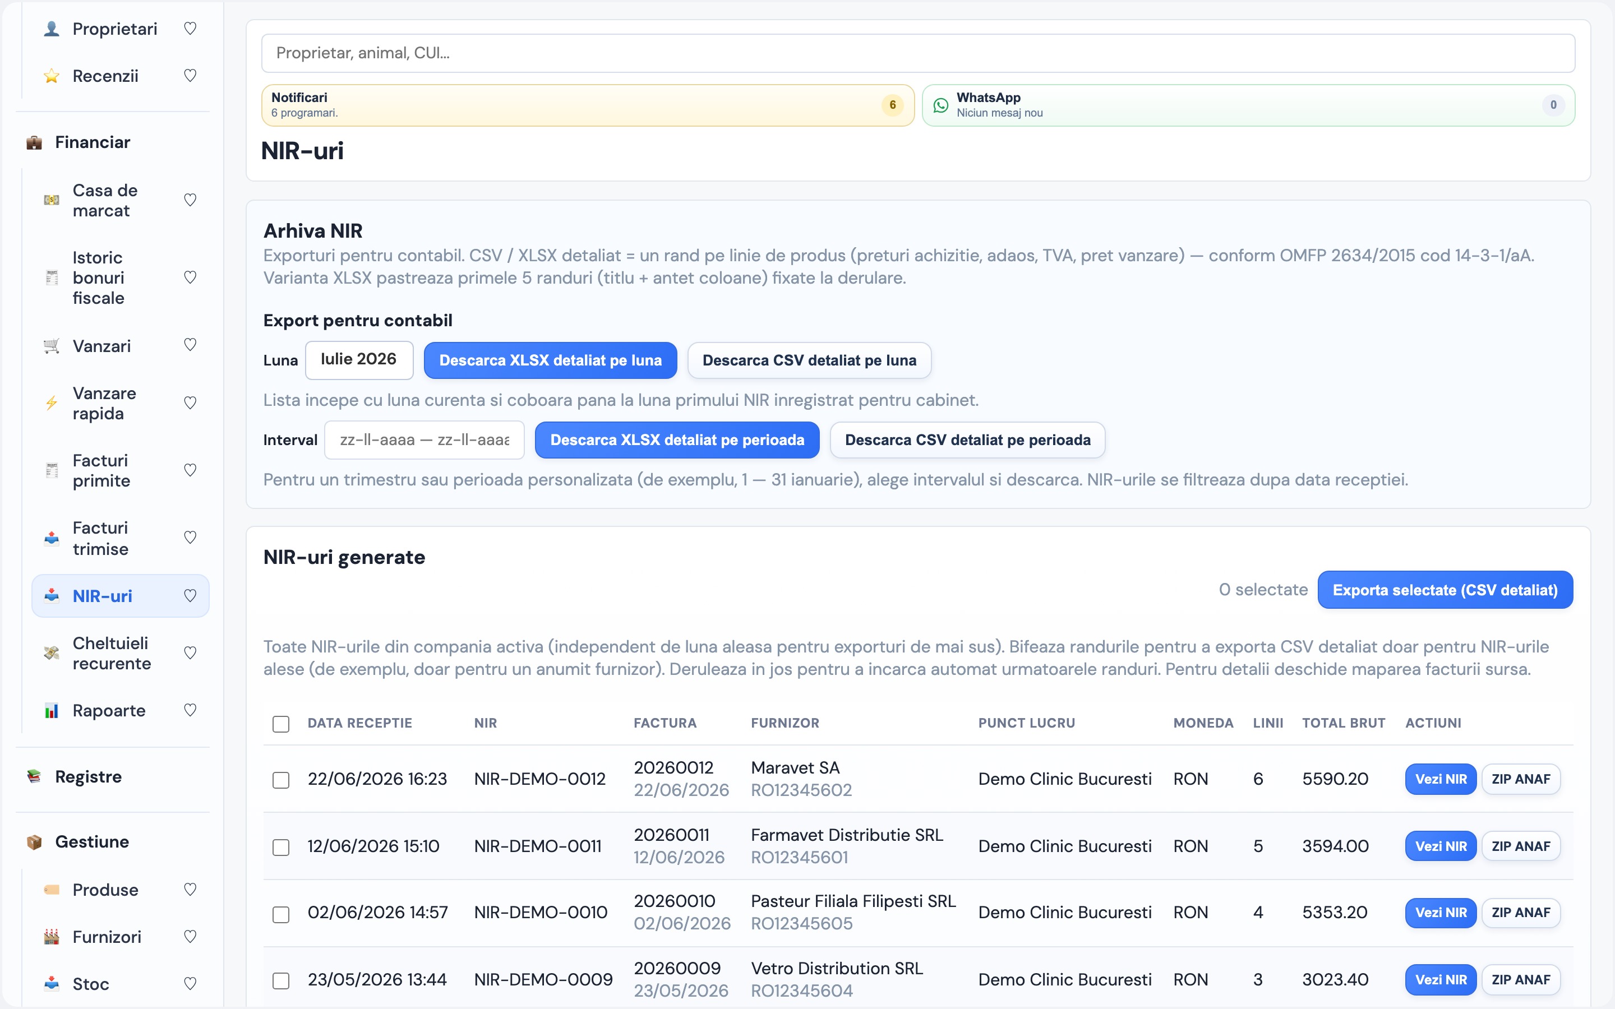Screen dimensions: 1615x1009
Task: Open Vezi NIR for Farmavet Distributie SRL
Action: click(1441, 846)
